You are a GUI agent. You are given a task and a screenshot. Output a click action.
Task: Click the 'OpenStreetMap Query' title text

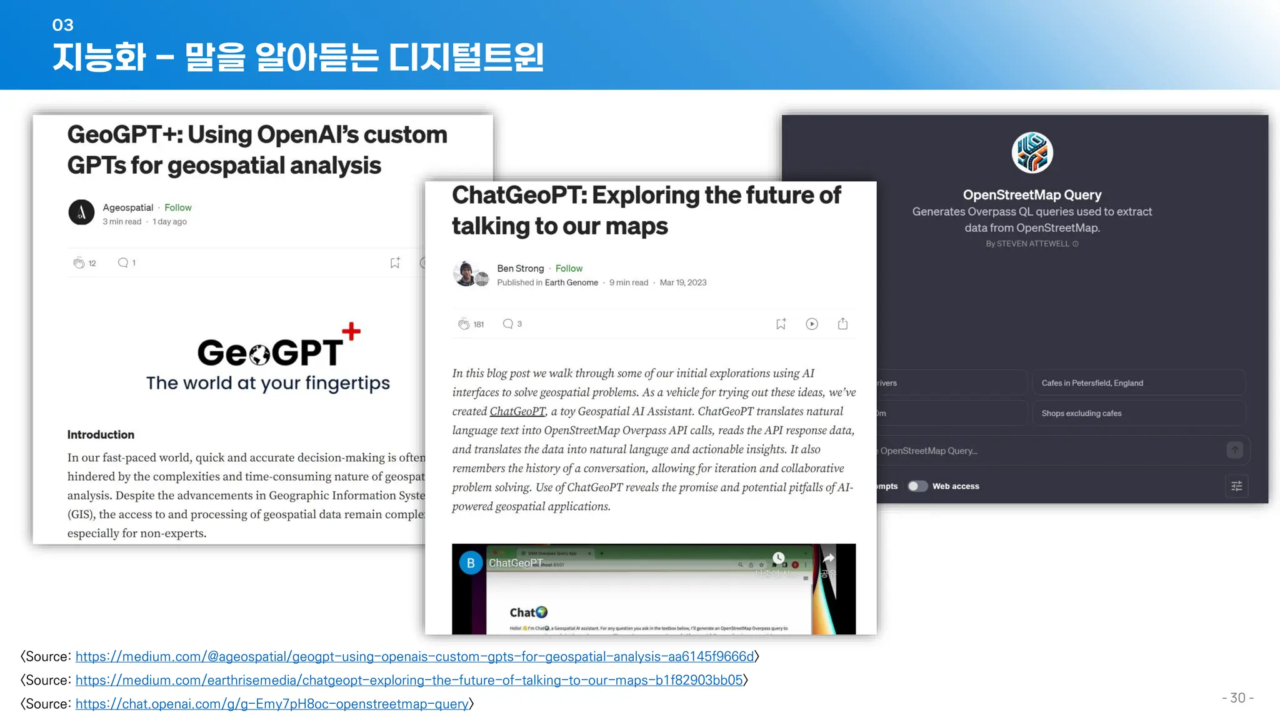coord(1032,195)
